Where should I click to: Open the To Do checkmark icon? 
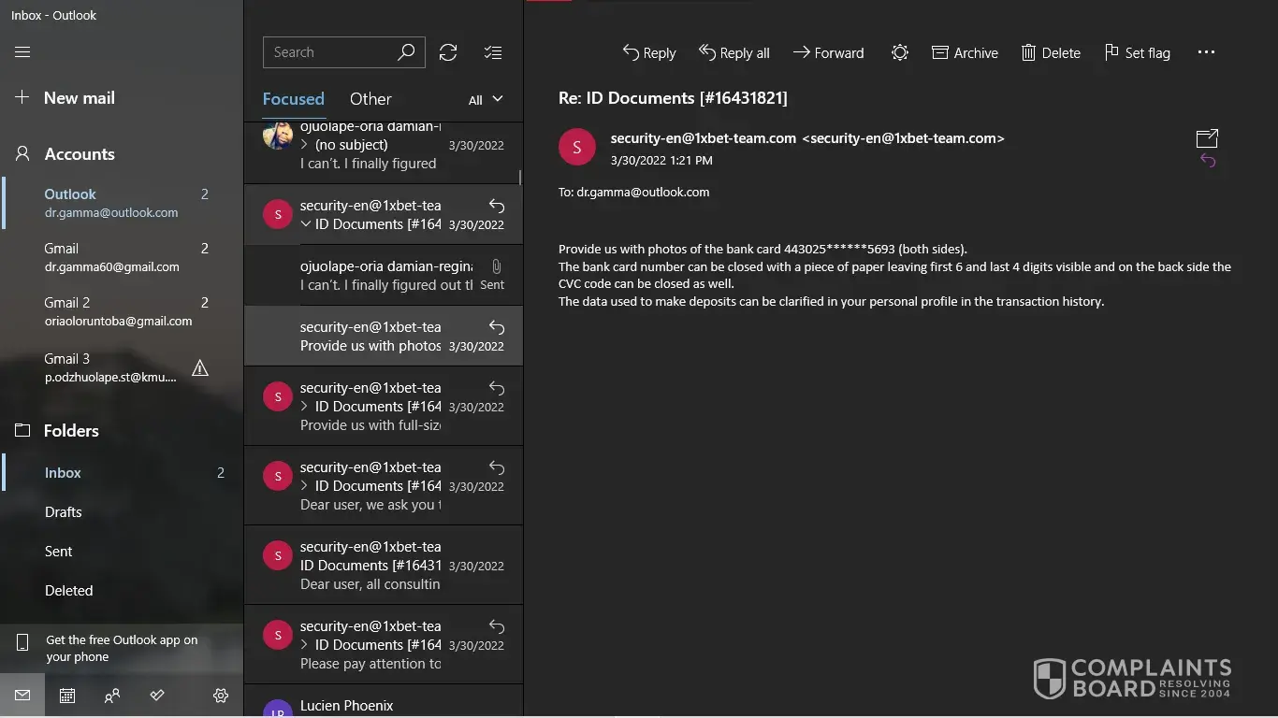coord(157,696)
